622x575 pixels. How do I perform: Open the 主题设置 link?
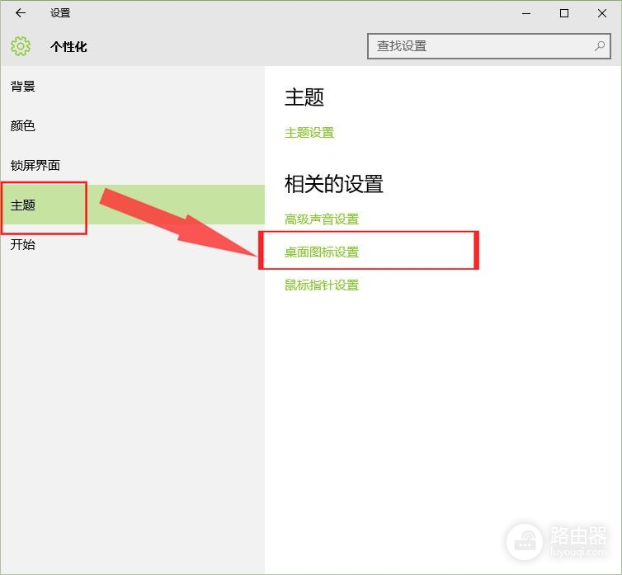pos(309,133)
